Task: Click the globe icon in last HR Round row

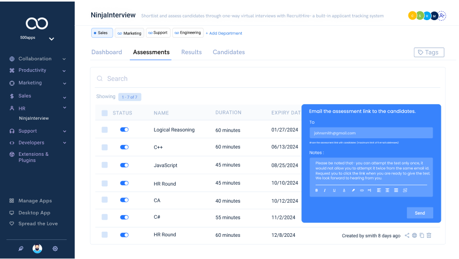Action: click(414, 235)
